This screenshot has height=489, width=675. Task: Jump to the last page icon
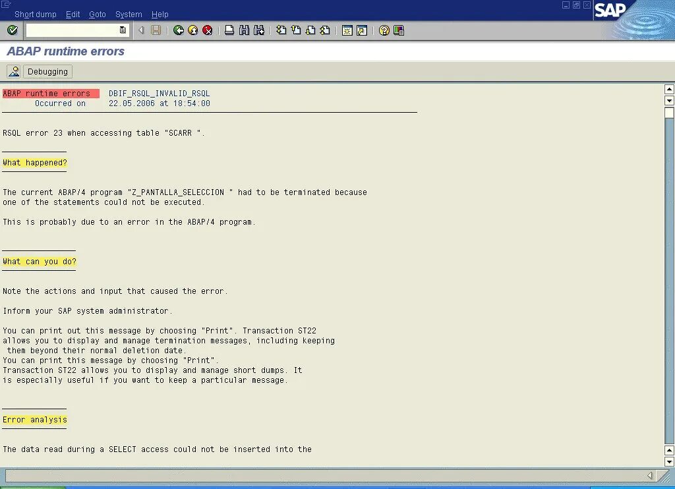coord(325,30)
